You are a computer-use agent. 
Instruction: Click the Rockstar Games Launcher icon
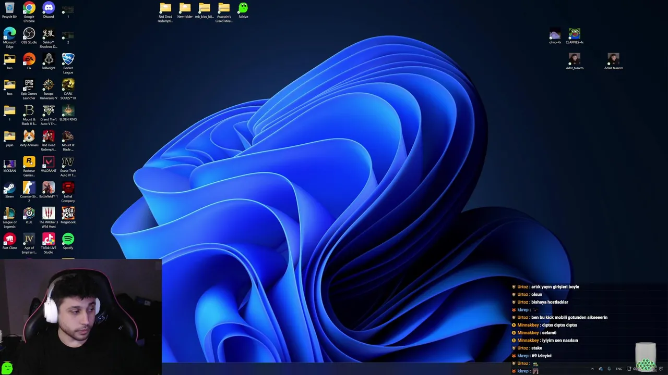pos(29,166)
